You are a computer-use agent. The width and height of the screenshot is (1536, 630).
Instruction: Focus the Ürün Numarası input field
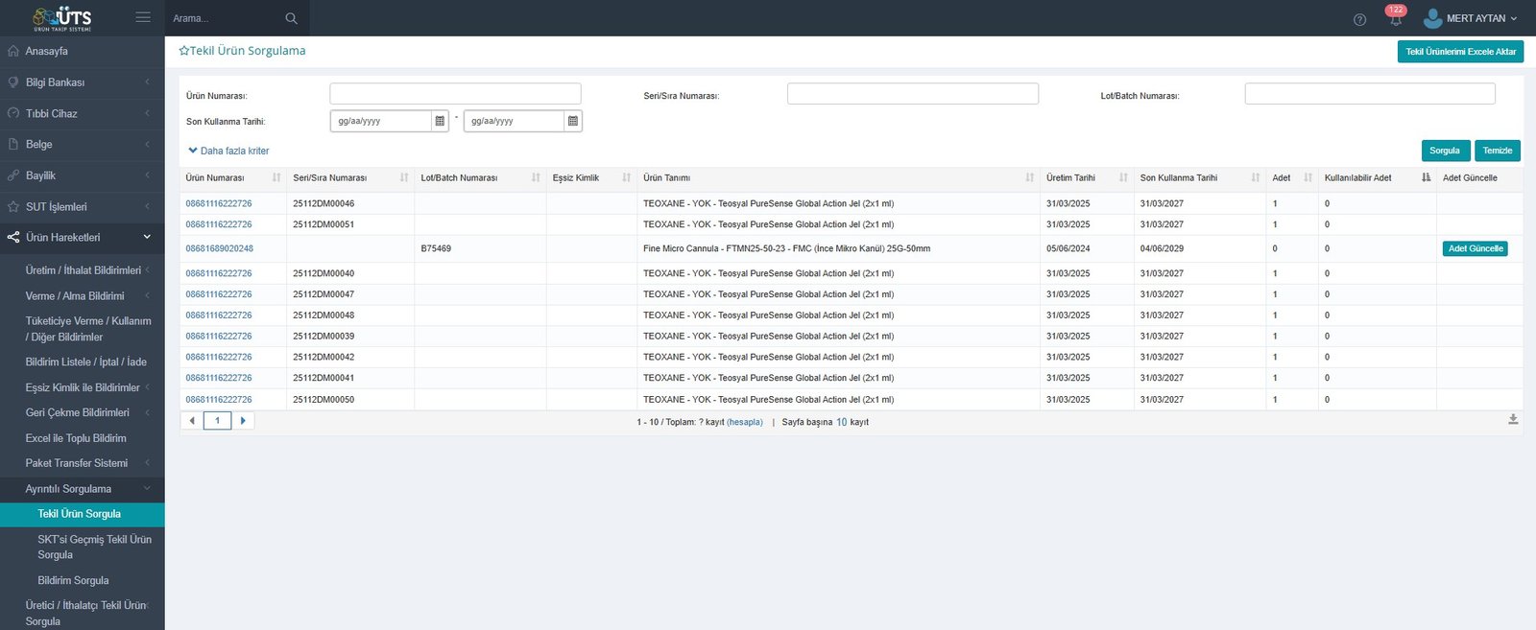pyautogui.click(x=455, y=93)
